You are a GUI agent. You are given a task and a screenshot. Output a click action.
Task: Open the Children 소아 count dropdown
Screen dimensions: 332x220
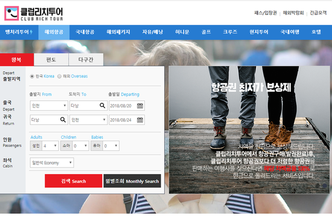[81, 146]
